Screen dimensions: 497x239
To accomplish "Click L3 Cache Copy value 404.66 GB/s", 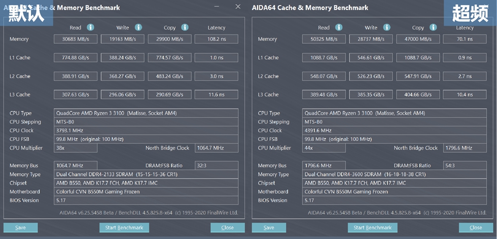I will pyautogui.click(x=418, y=95).
